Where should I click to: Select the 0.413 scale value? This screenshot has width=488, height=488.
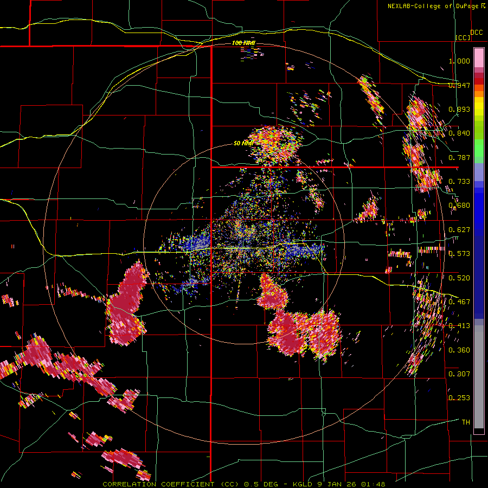pos(459,326)
